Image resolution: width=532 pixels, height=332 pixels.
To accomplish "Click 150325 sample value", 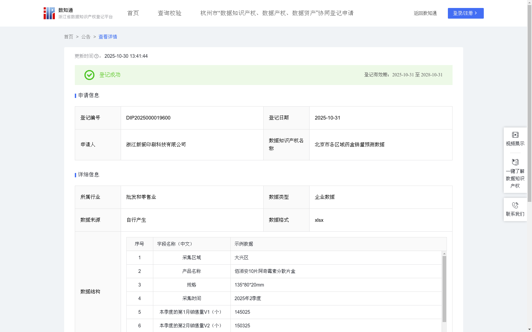I will 242,326.
